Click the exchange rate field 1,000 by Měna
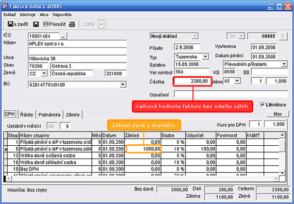This screenshot has height=204, width=294. (x=277, y=81)
